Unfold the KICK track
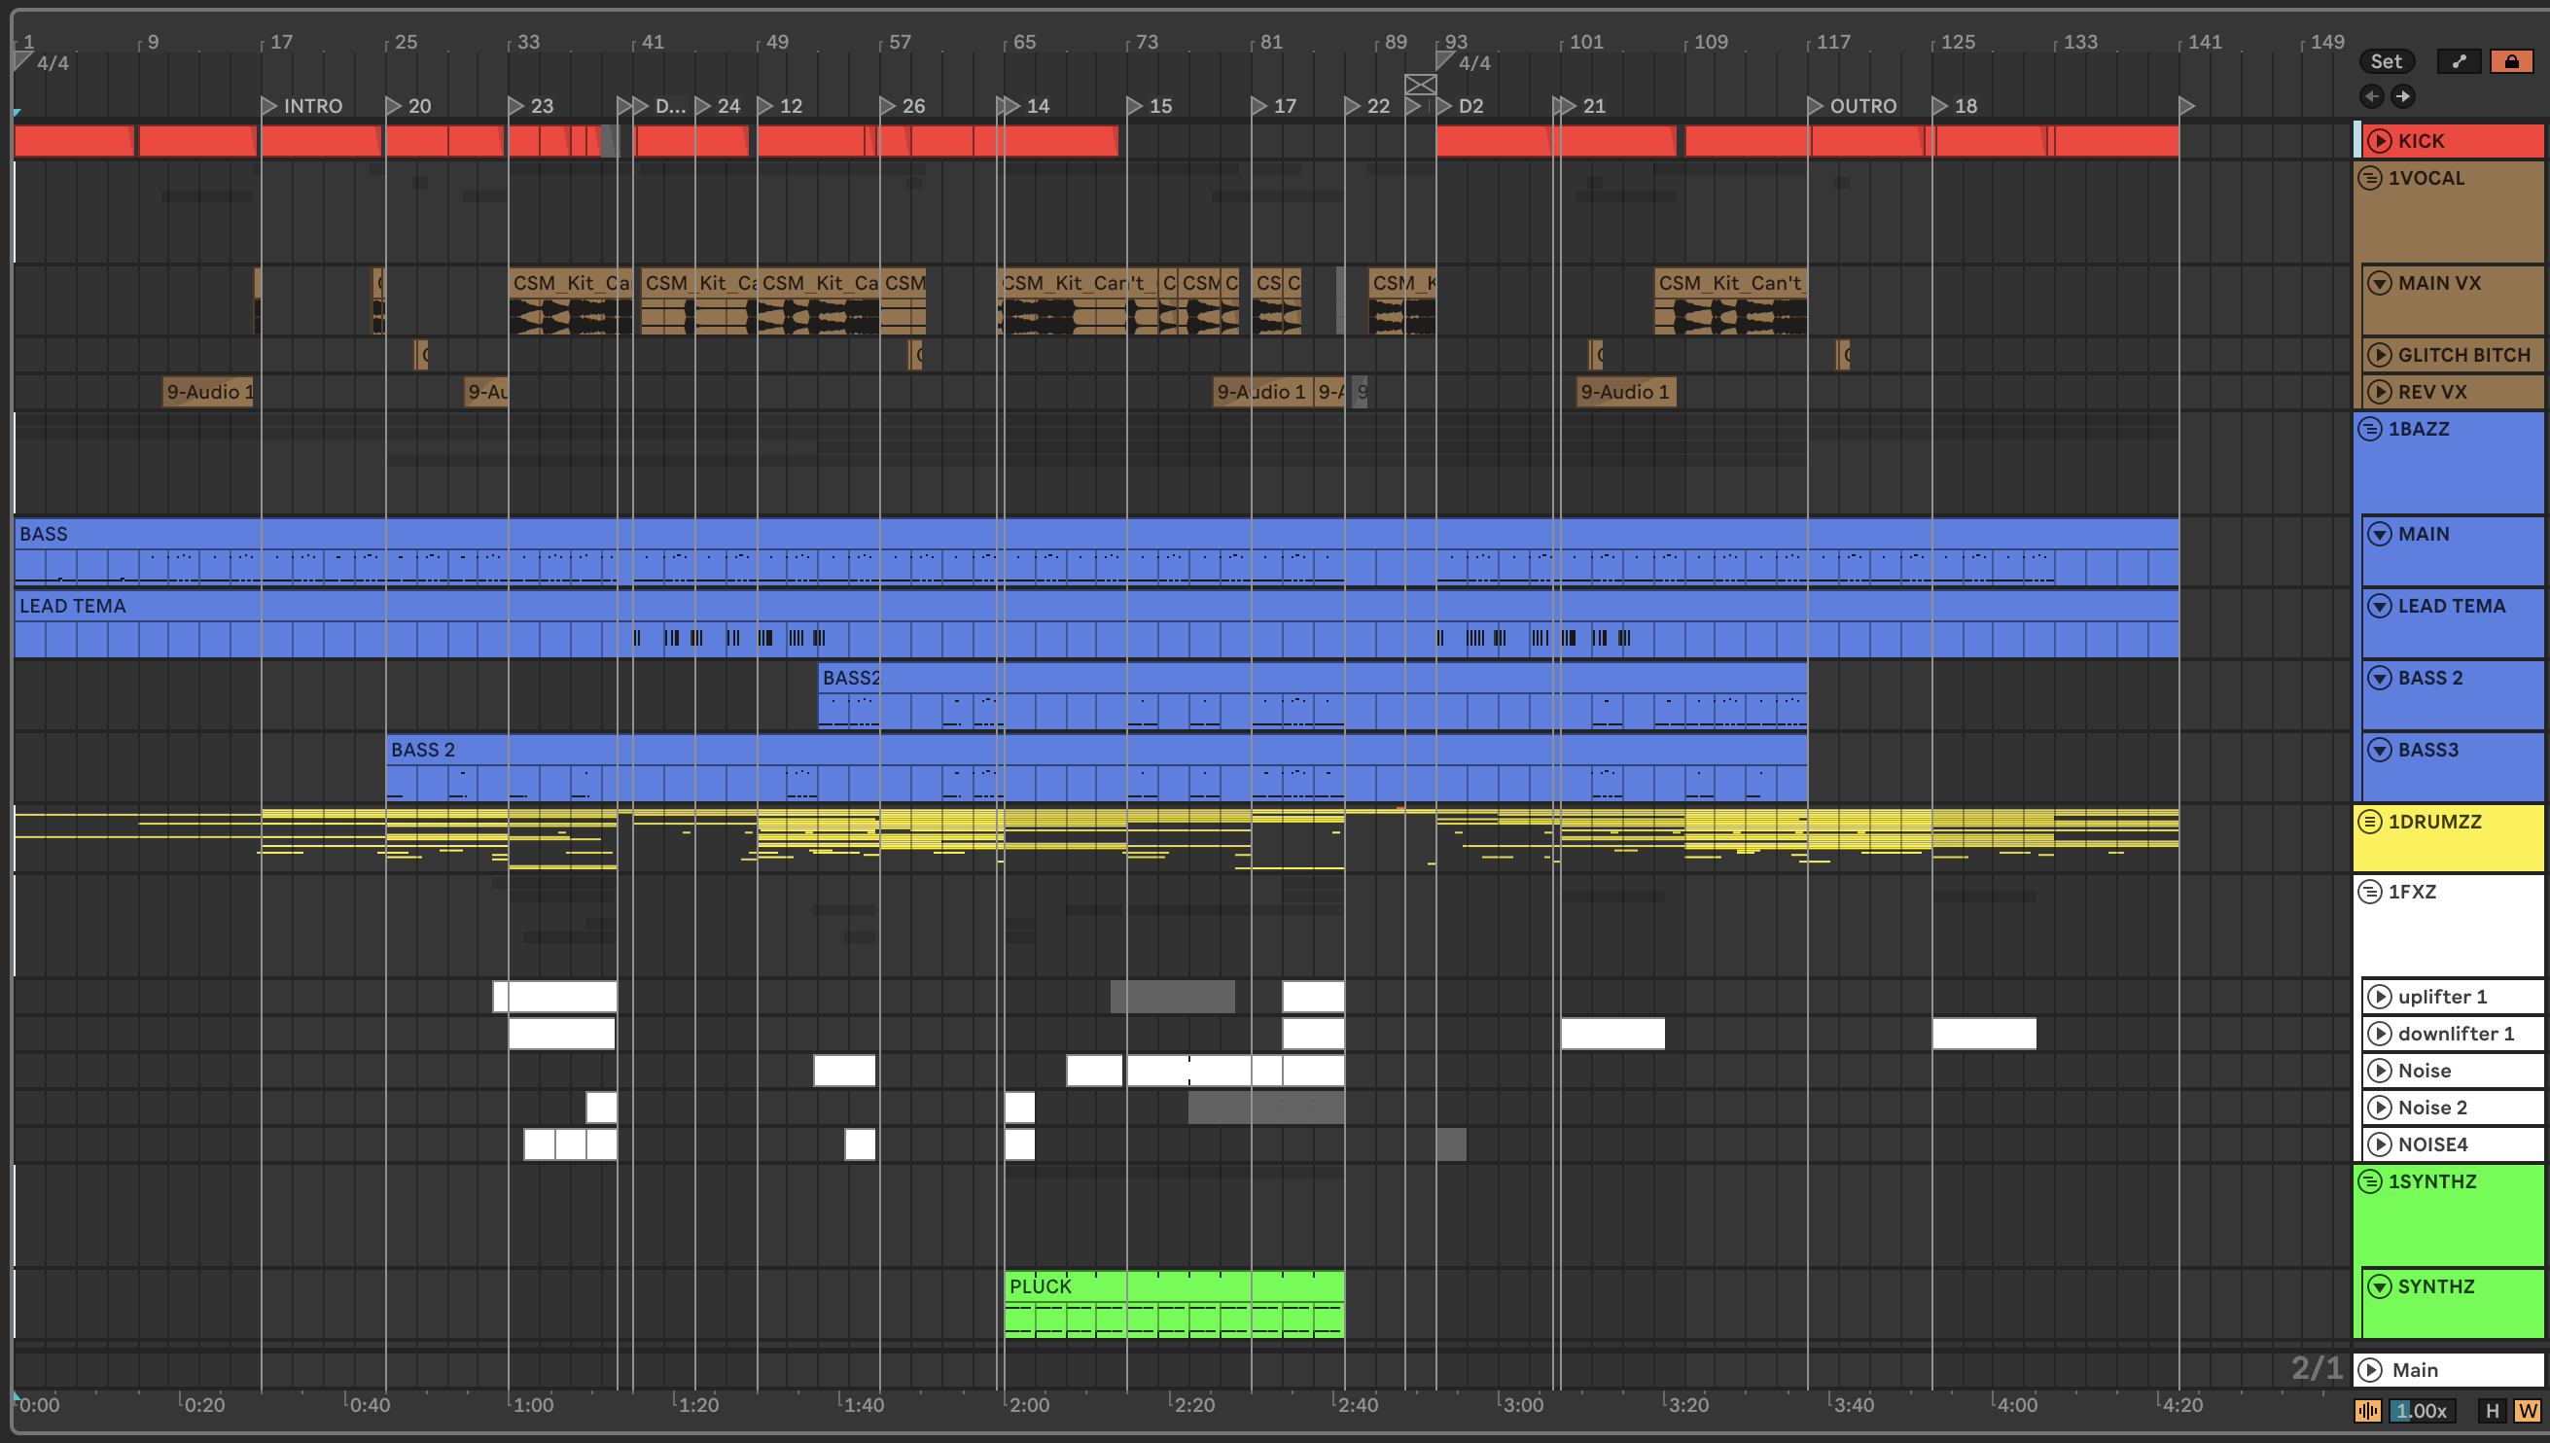This screenshot has height=1443, width=2550. [x=2380, y=141]
